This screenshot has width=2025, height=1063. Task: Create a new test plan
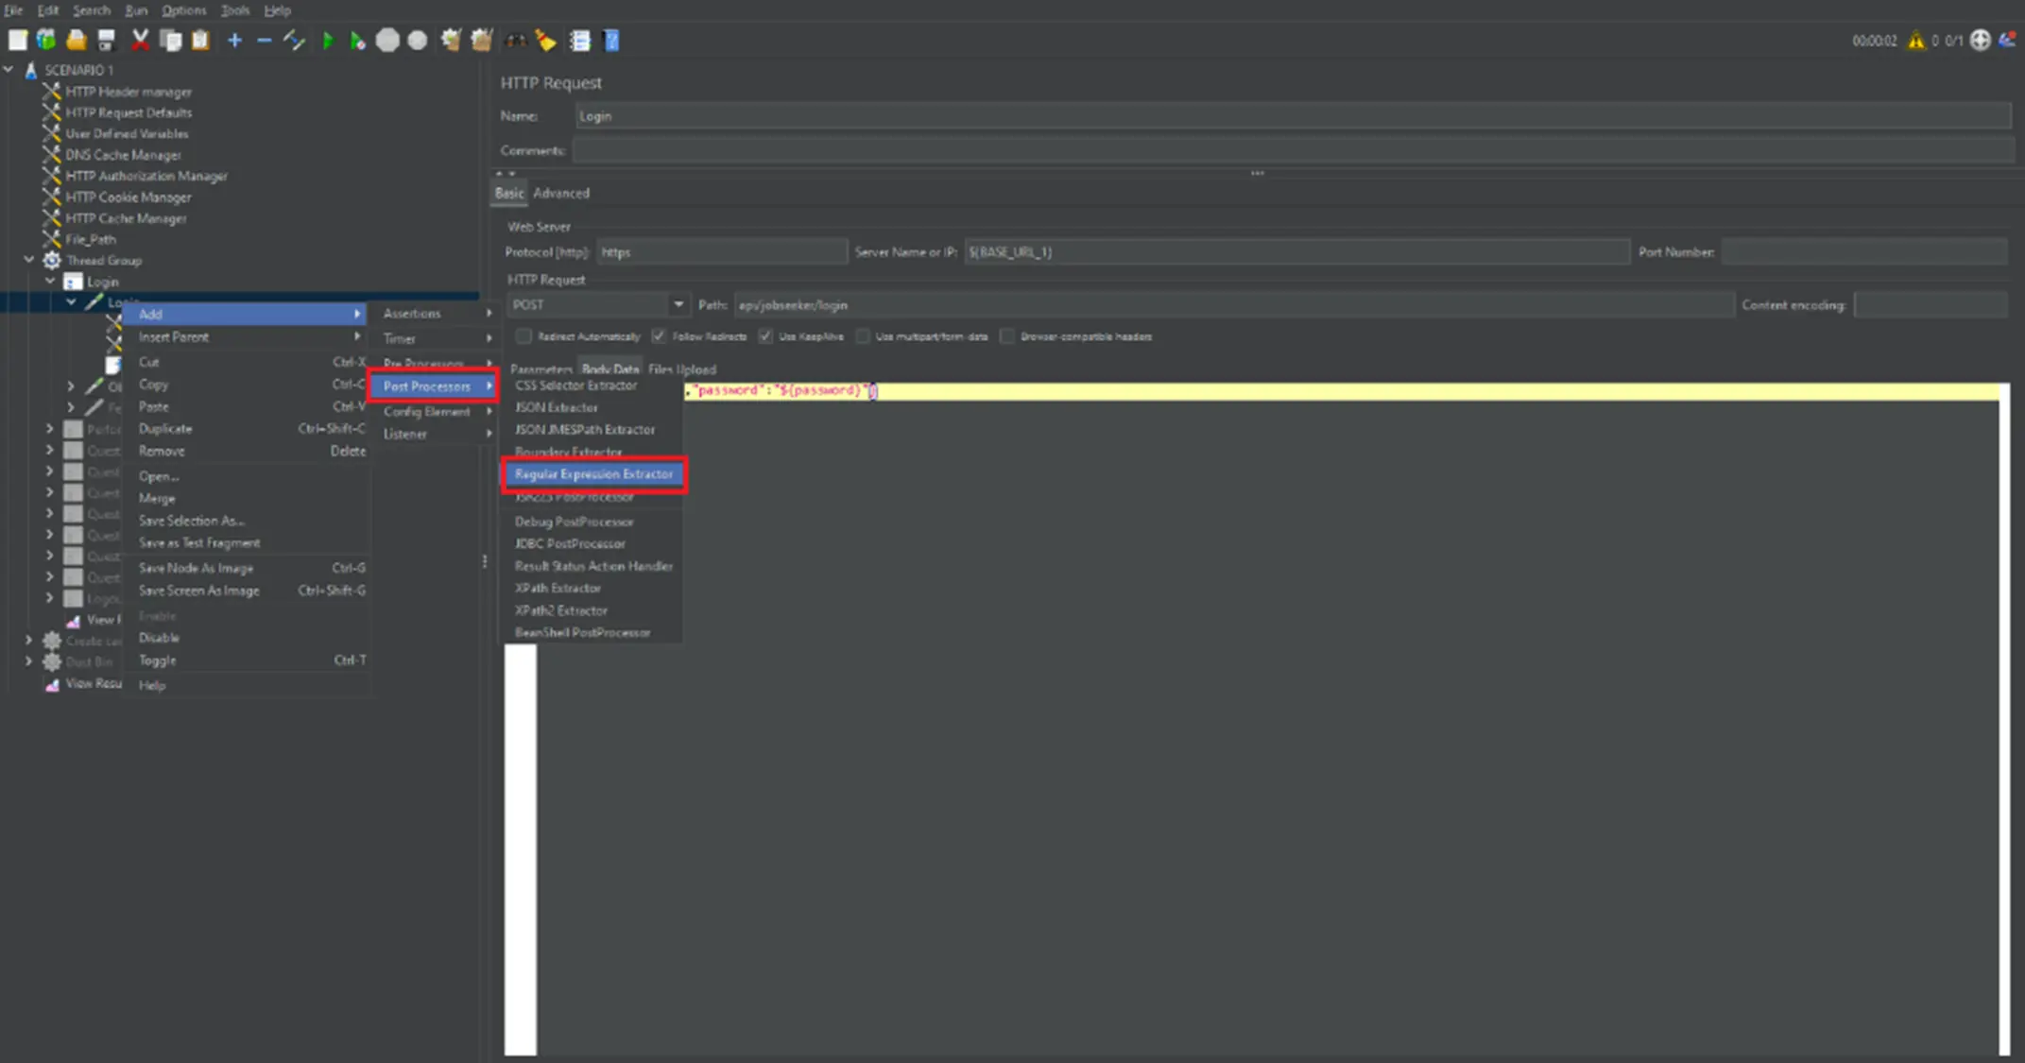[17, 40]
